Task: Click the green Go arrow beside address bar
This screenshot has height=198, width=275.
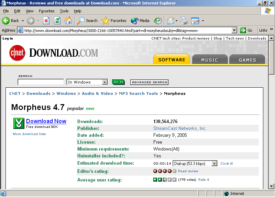Action: [x=243, y=30]
